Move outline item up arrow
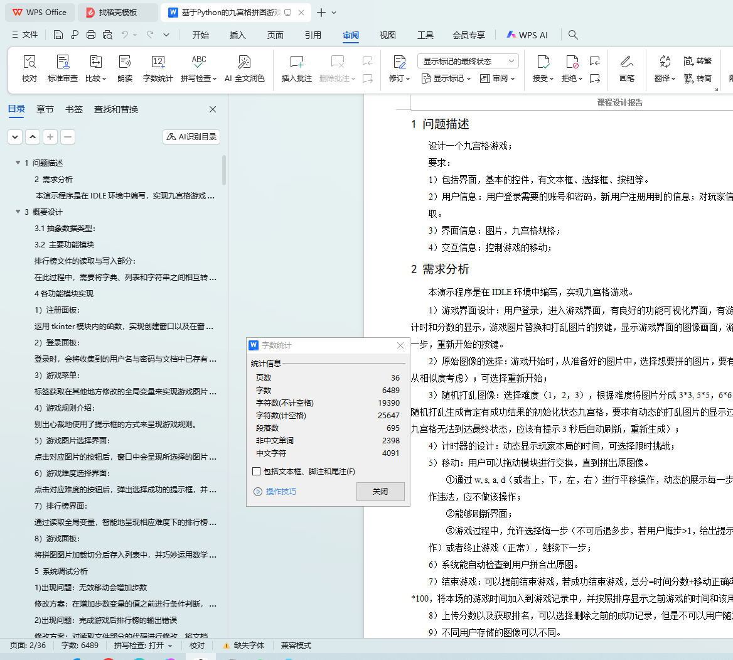Viewport: 733px width, 660px height. pos(32,137)
